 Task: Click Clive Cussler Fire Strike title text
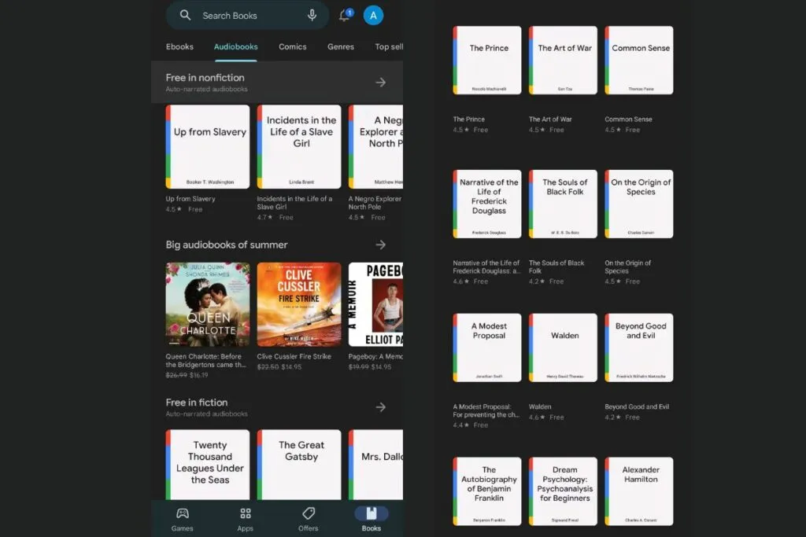(x=294, y=356)
